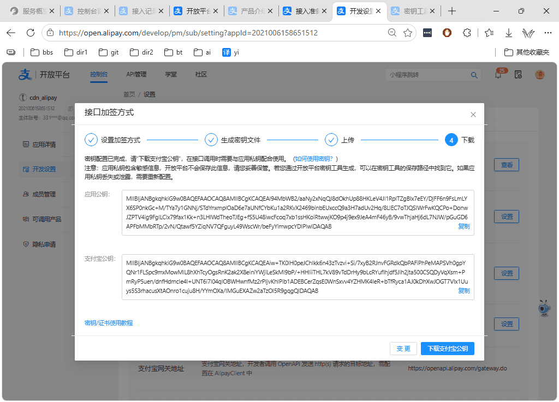Click the 变更 button
Screen dimensions: 559x402
[403, 349]
